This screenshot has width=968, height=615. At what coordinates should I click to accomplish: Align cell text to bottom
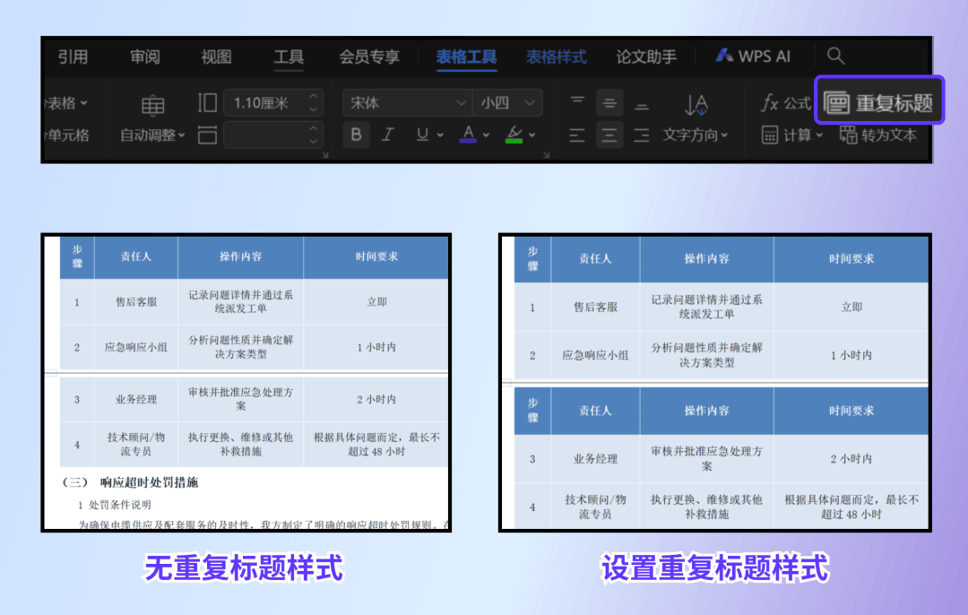coord(642,106)
